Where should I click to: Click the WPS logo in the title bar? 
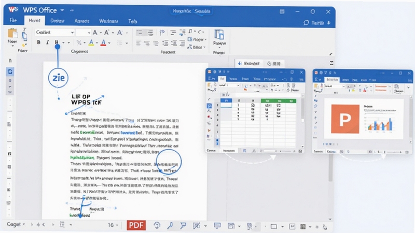click(x=13, y=10)
